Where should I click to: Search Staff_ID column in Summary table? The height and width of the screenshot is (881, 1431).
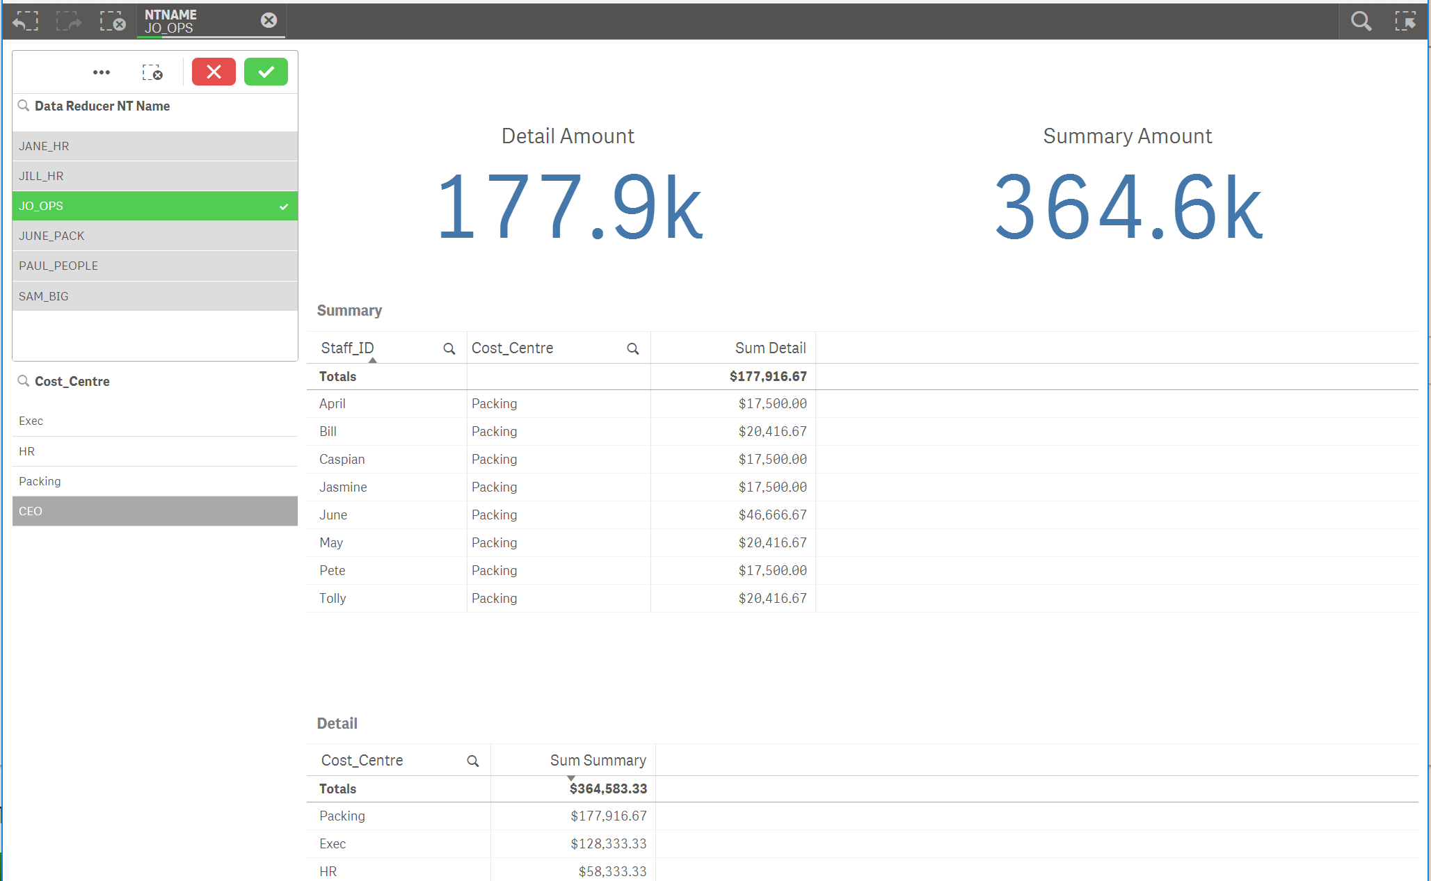click(x=449, y=348)
